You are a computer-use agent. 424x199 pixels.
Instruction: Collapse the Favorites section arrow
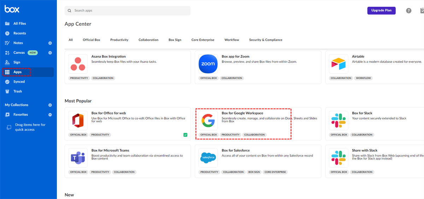pos(50,115)
